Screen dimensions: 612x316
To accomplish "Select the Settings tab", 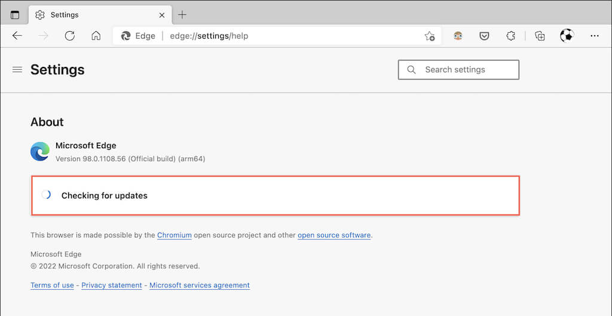I will 90,15.
